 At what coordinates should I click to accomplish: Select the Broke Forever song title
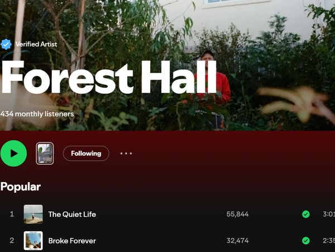[72, 241]
